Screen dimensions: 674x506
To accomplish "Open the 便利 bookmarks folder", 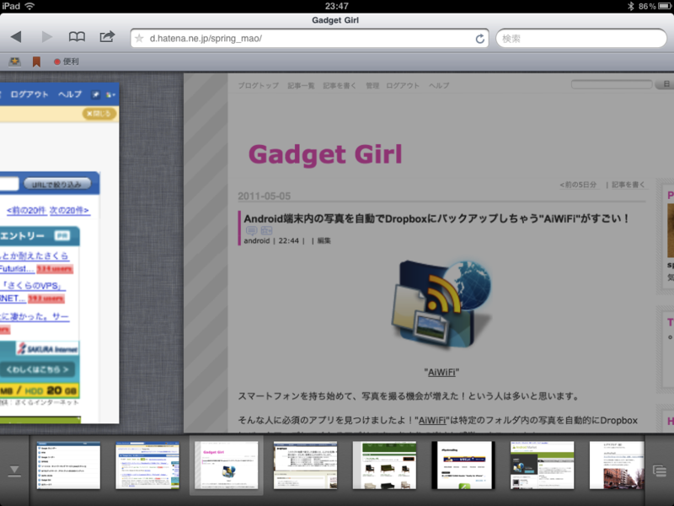I will 67,62.
